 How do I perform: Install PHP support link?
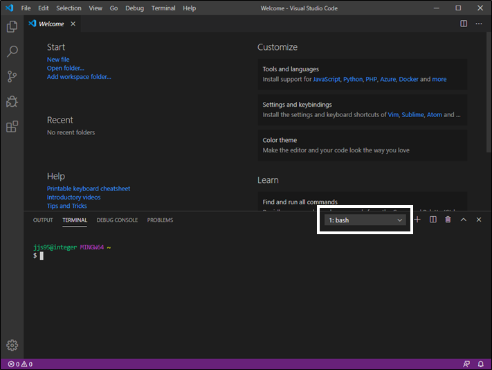pyautogui.click(x=371, y=79)
